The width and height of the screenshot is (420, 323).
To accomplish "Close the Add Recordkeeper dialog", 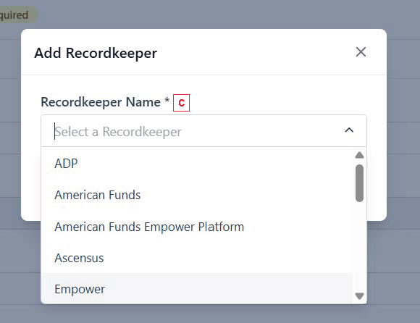I will coord(361,52).
